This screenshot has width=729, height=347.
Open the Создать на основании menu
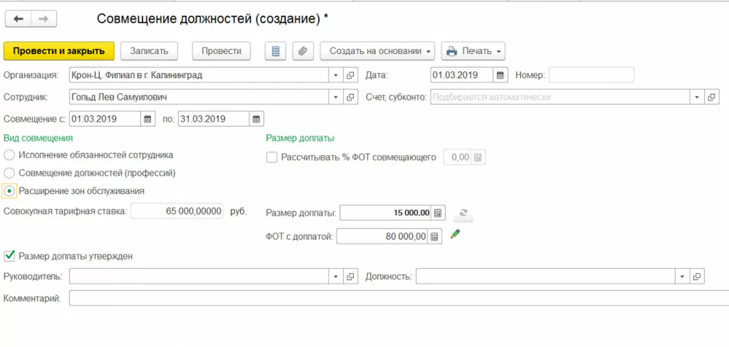377,51
